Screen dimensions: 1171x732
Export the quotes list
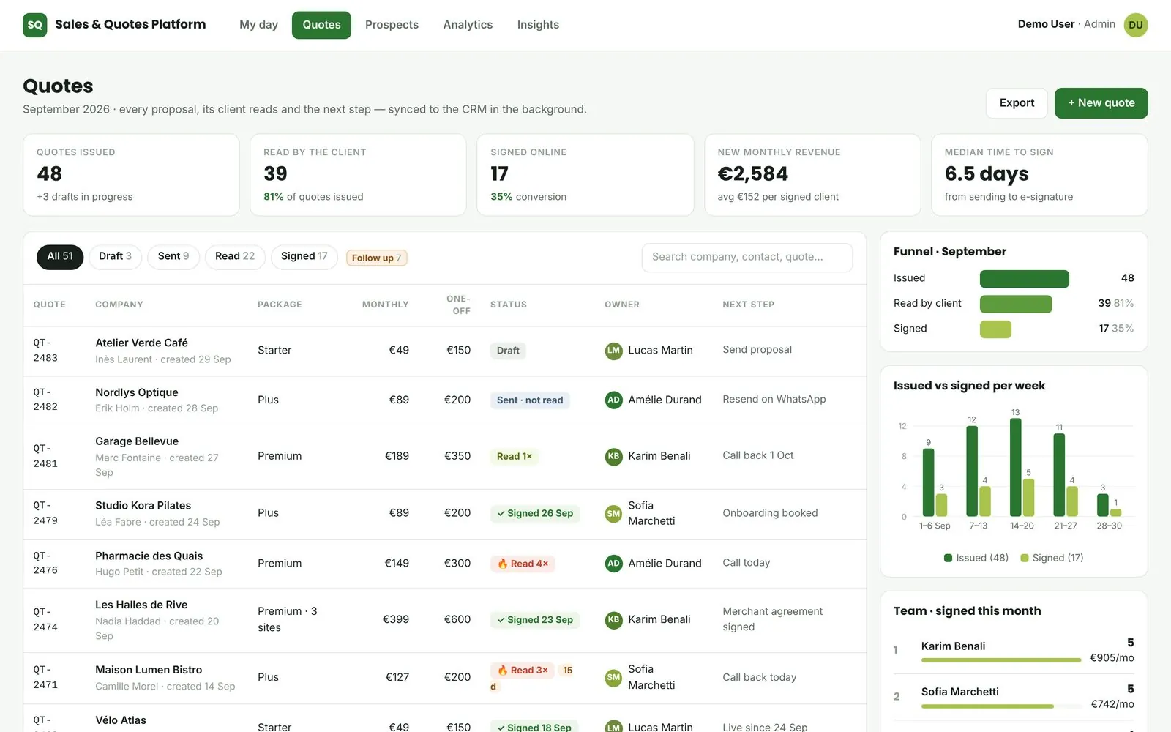1017,103
